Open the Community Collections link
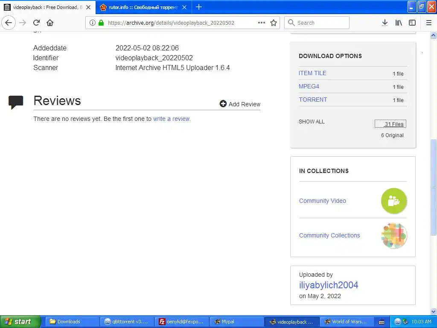Viewport: 437px width, 328px height. [x=329, y=235]
